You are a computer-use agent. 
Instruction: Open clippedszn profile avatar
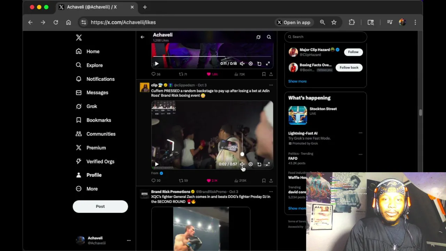pyautogui.click(x=145, y=88)
